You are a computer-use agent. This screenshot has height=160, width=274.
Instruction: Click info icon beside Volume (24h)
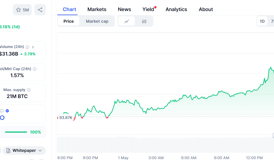pos(27,47)
